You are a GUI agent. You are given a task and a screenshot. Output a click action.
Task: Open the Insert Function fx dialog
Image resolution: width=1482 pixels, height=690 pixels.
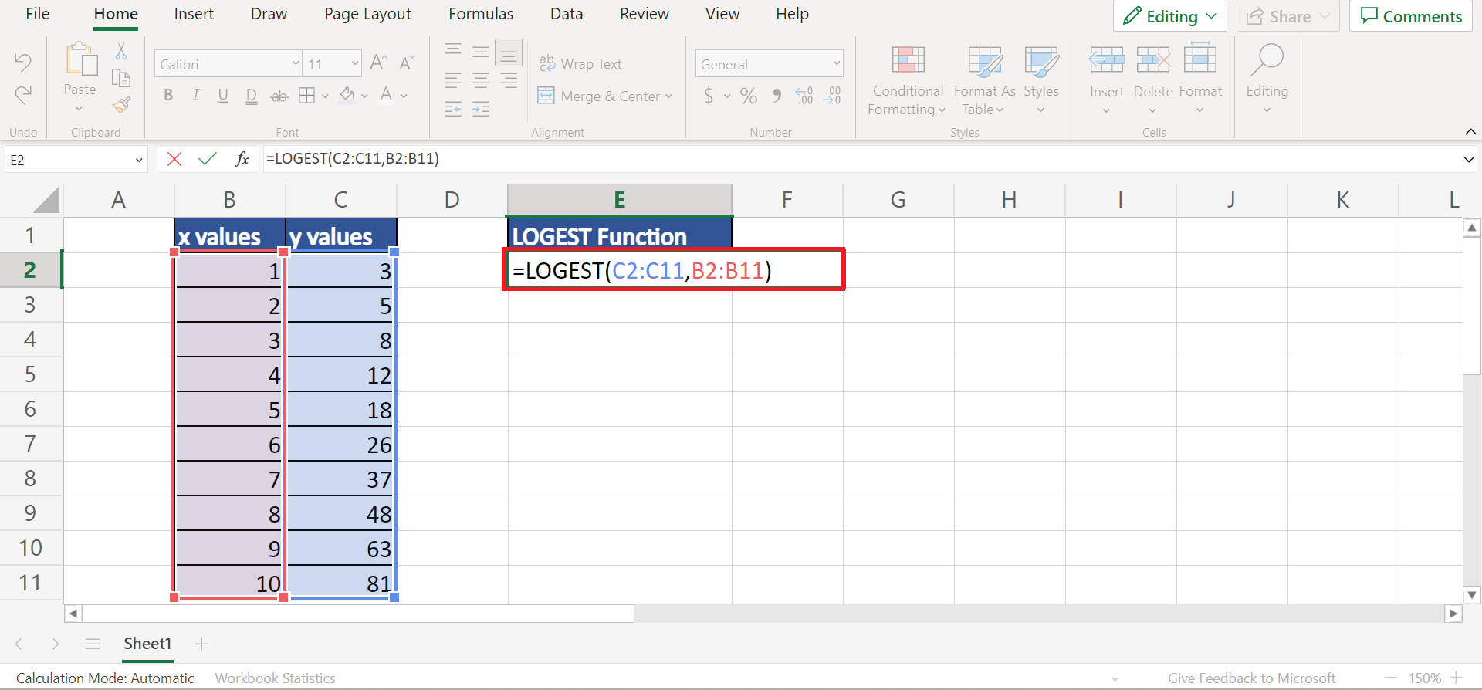tap(242, 159)
